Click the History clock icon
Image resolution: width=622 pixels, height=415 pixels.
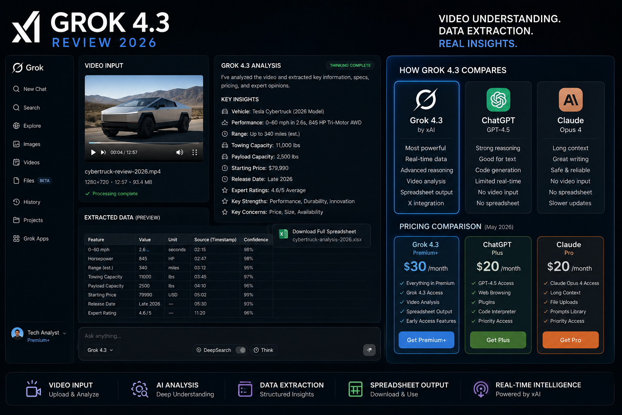tap(16, 202)
